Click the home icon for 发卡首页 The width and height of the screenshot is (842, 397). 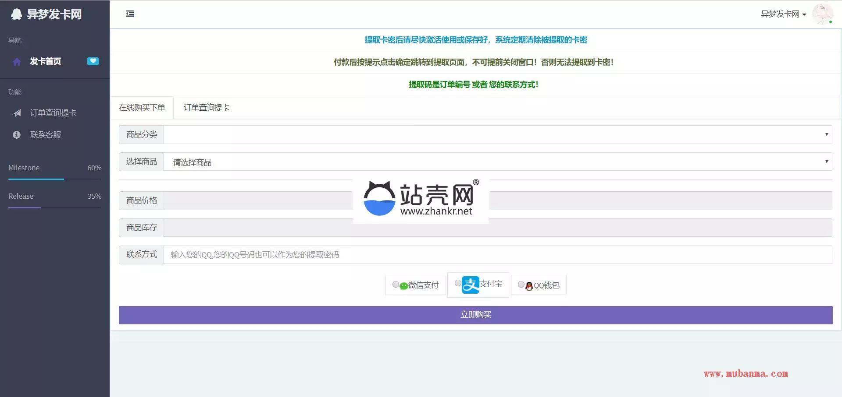pyautogui.click(x=17, y=62)
